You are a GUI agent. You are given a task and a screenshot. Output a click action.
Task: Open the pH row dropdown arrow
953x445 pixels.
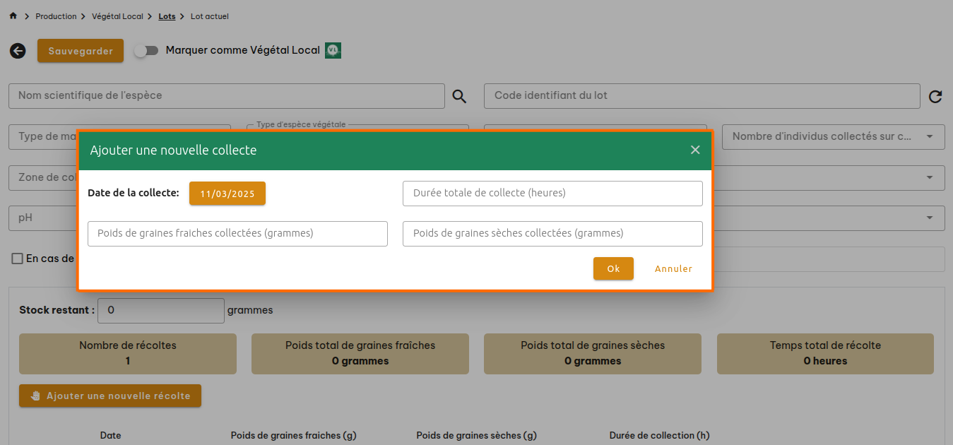coord(929,218)
